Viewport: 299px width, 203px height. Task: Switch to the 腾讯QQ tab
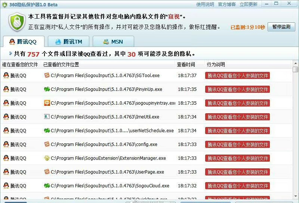pos(24,41)
